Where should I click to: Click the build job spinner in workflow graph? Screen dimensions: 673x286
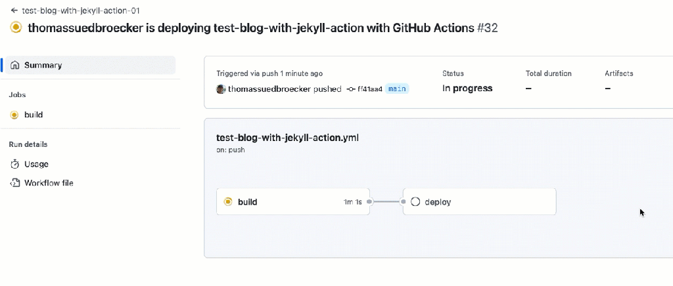(228, 202)
